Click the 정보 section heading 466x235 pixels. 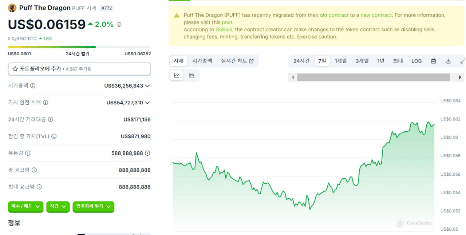click(14, 223)
